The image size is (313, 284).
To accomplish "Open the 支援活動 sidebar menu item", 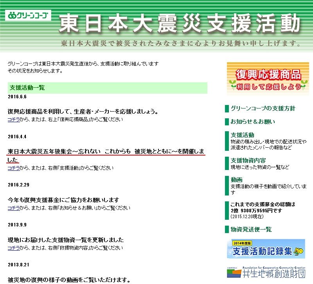I will 242,135.
